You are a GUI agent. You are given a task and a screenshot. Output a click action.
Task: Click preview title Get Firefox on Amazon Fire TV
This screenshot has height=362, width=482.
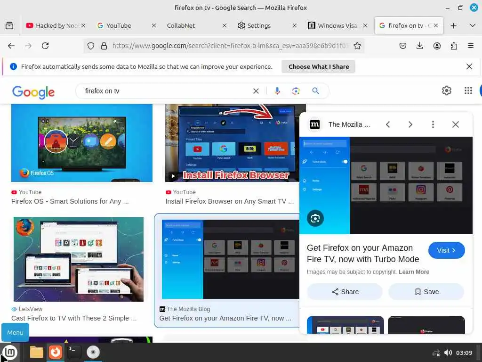pos(363,253)
